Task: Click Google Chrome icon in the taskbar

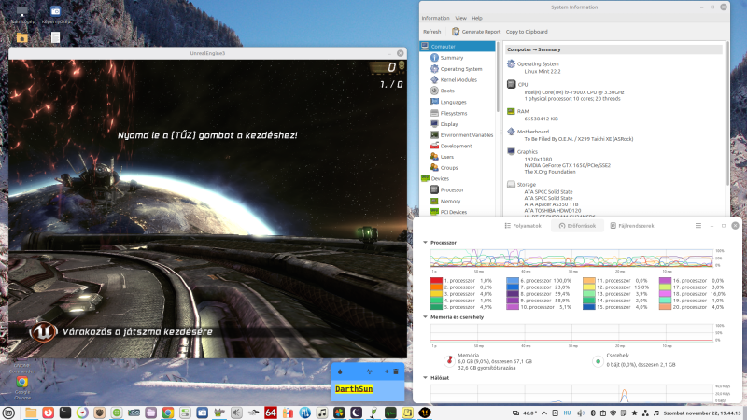Action: [x=168, y=413]
